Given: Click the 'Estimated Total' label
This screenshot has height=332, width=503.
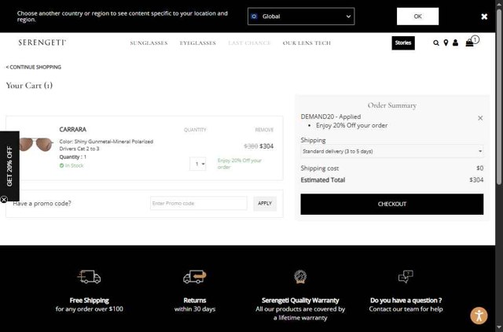Looking at the screenshot, I should tap(323, 180).
